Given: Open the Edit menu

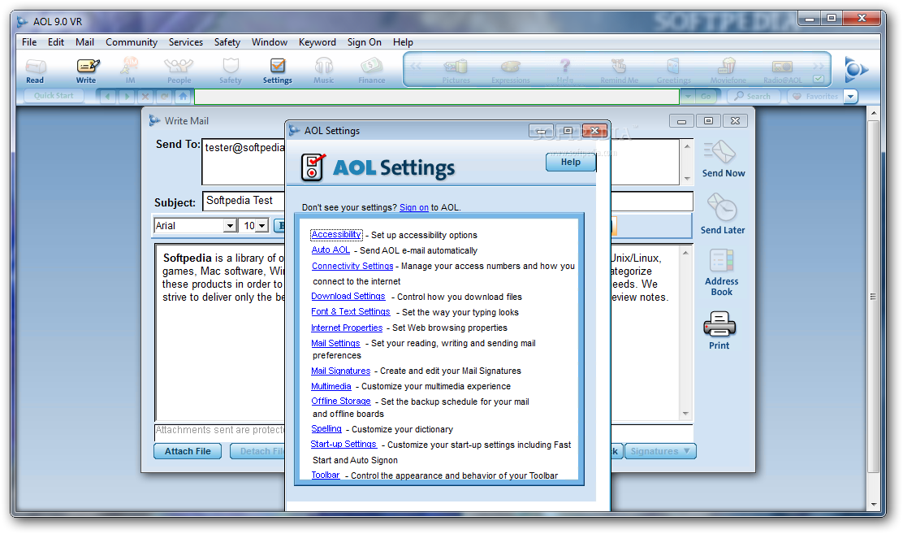Looking at the screenshot, I should tap(56, 42).
